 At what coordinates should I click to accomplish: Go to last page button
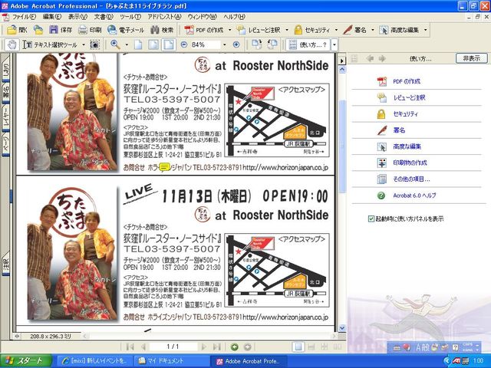[x=216, y=347]
